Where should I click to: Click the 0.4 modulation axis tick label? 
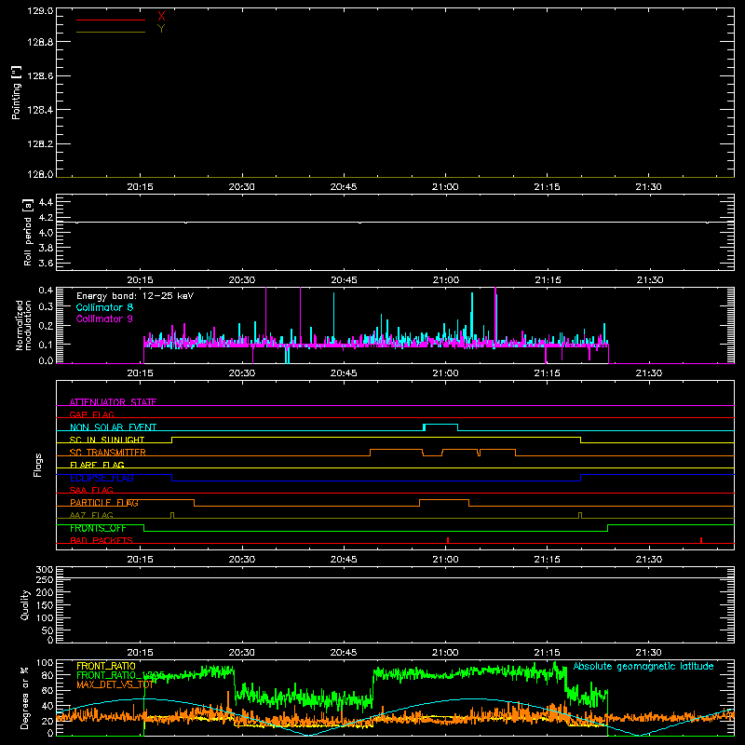click(46, 291)
